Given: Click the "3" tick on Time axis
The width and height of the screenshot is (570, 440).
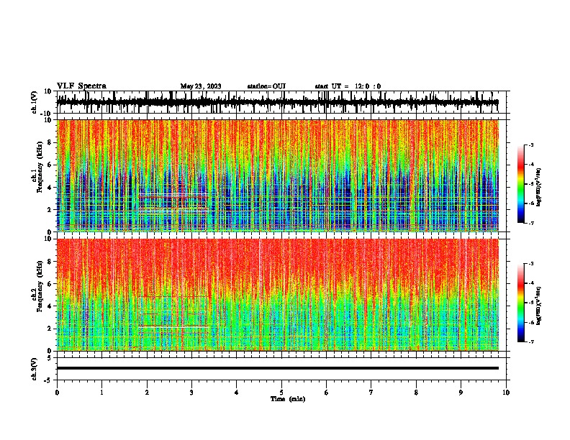Looking at the screenshot, I should point(191,393).
